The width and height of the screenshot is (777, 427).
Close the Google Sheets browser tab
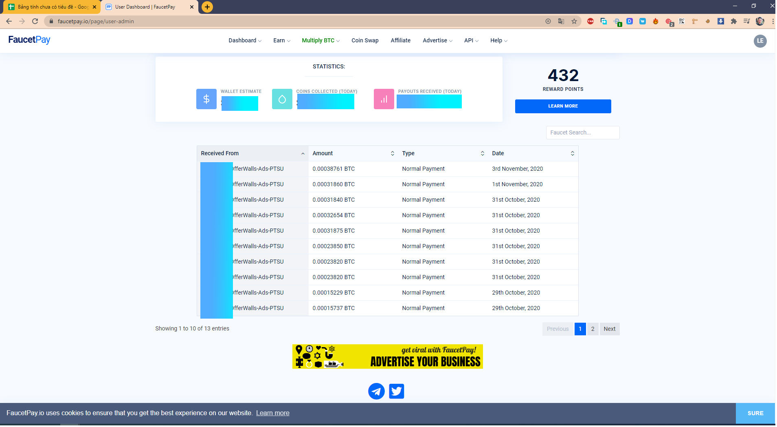click(94, 7)
